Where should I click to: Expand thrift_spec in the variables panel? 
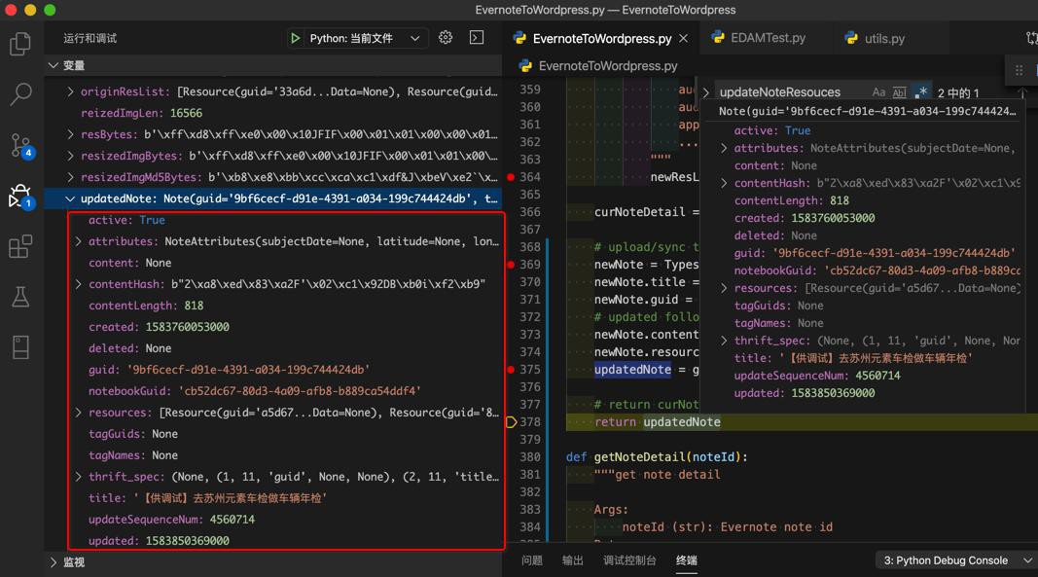(x=79, y=477)
